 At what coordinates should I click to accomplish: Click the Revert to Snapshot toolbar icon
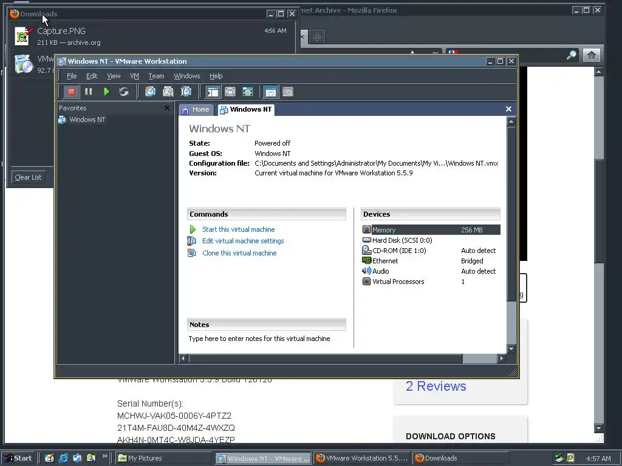[168, 92]
